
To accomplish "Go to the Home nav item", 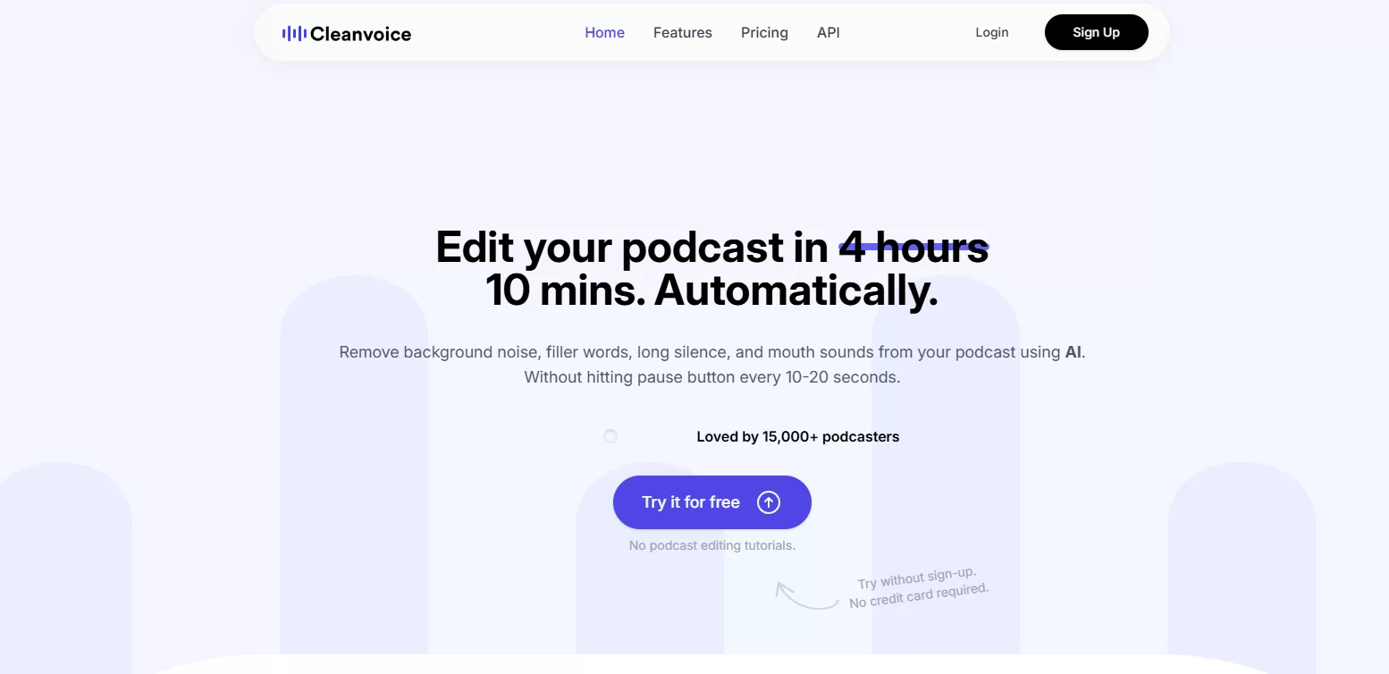I will [604, 32].
